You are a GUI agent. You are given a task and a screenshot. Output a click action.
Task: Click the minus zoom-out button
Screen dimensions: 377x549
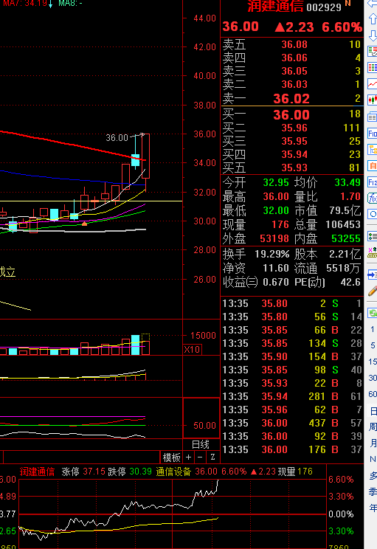point(200,457)
